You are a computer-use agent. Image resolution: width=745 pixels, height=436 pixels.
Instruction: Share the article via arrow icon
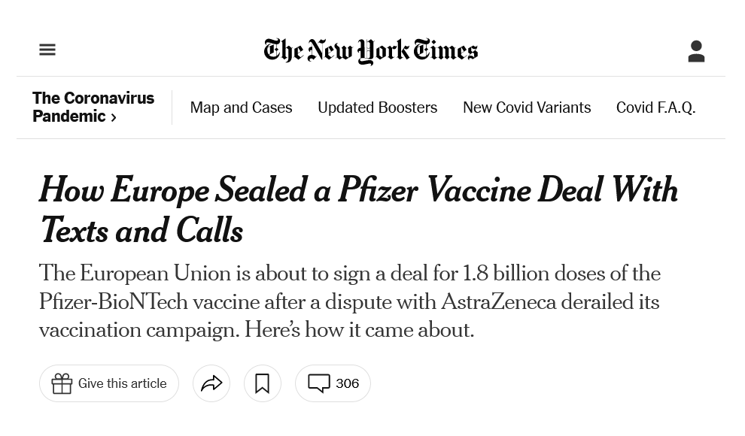(211, 383)
